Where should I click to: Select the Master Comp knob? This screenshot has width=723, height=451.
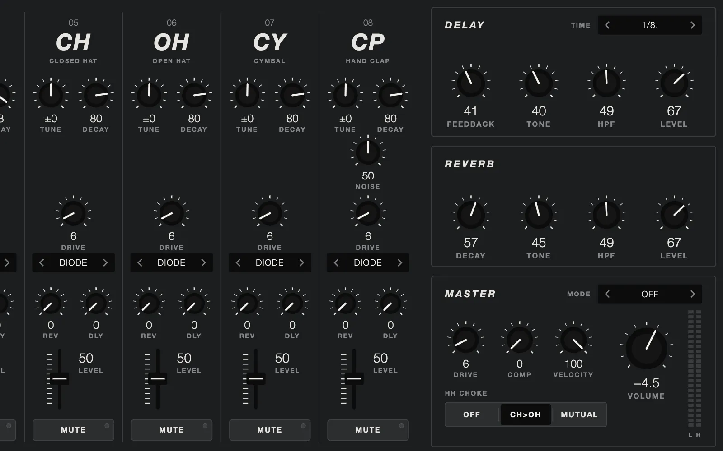(519, 340)
